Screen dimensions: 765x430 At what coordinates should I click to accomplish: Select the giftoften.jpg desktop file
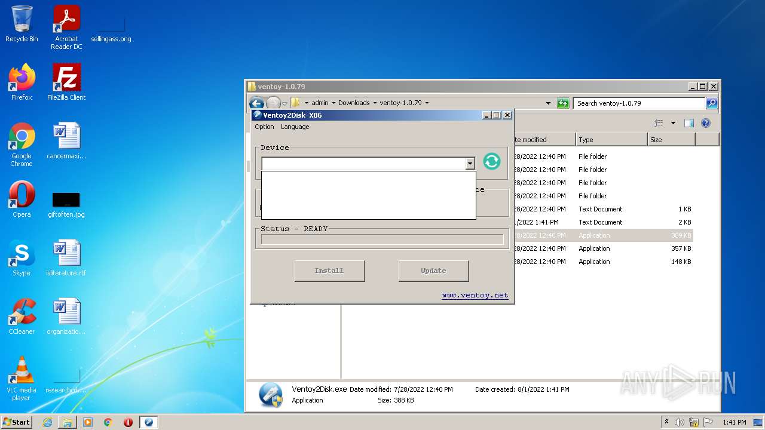pyautogui.click(x=66, y=204)
